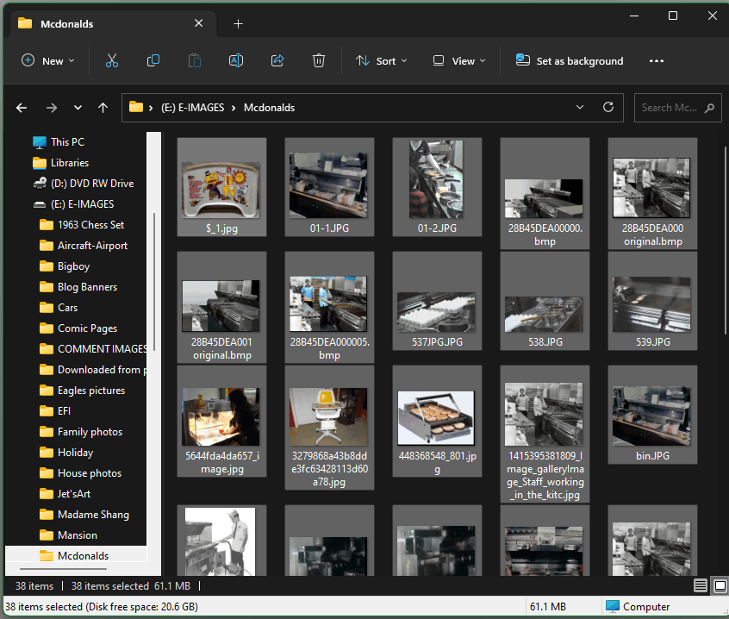Click the Share icon
This screenshot has height=619, width=729.
pos(277,61)
